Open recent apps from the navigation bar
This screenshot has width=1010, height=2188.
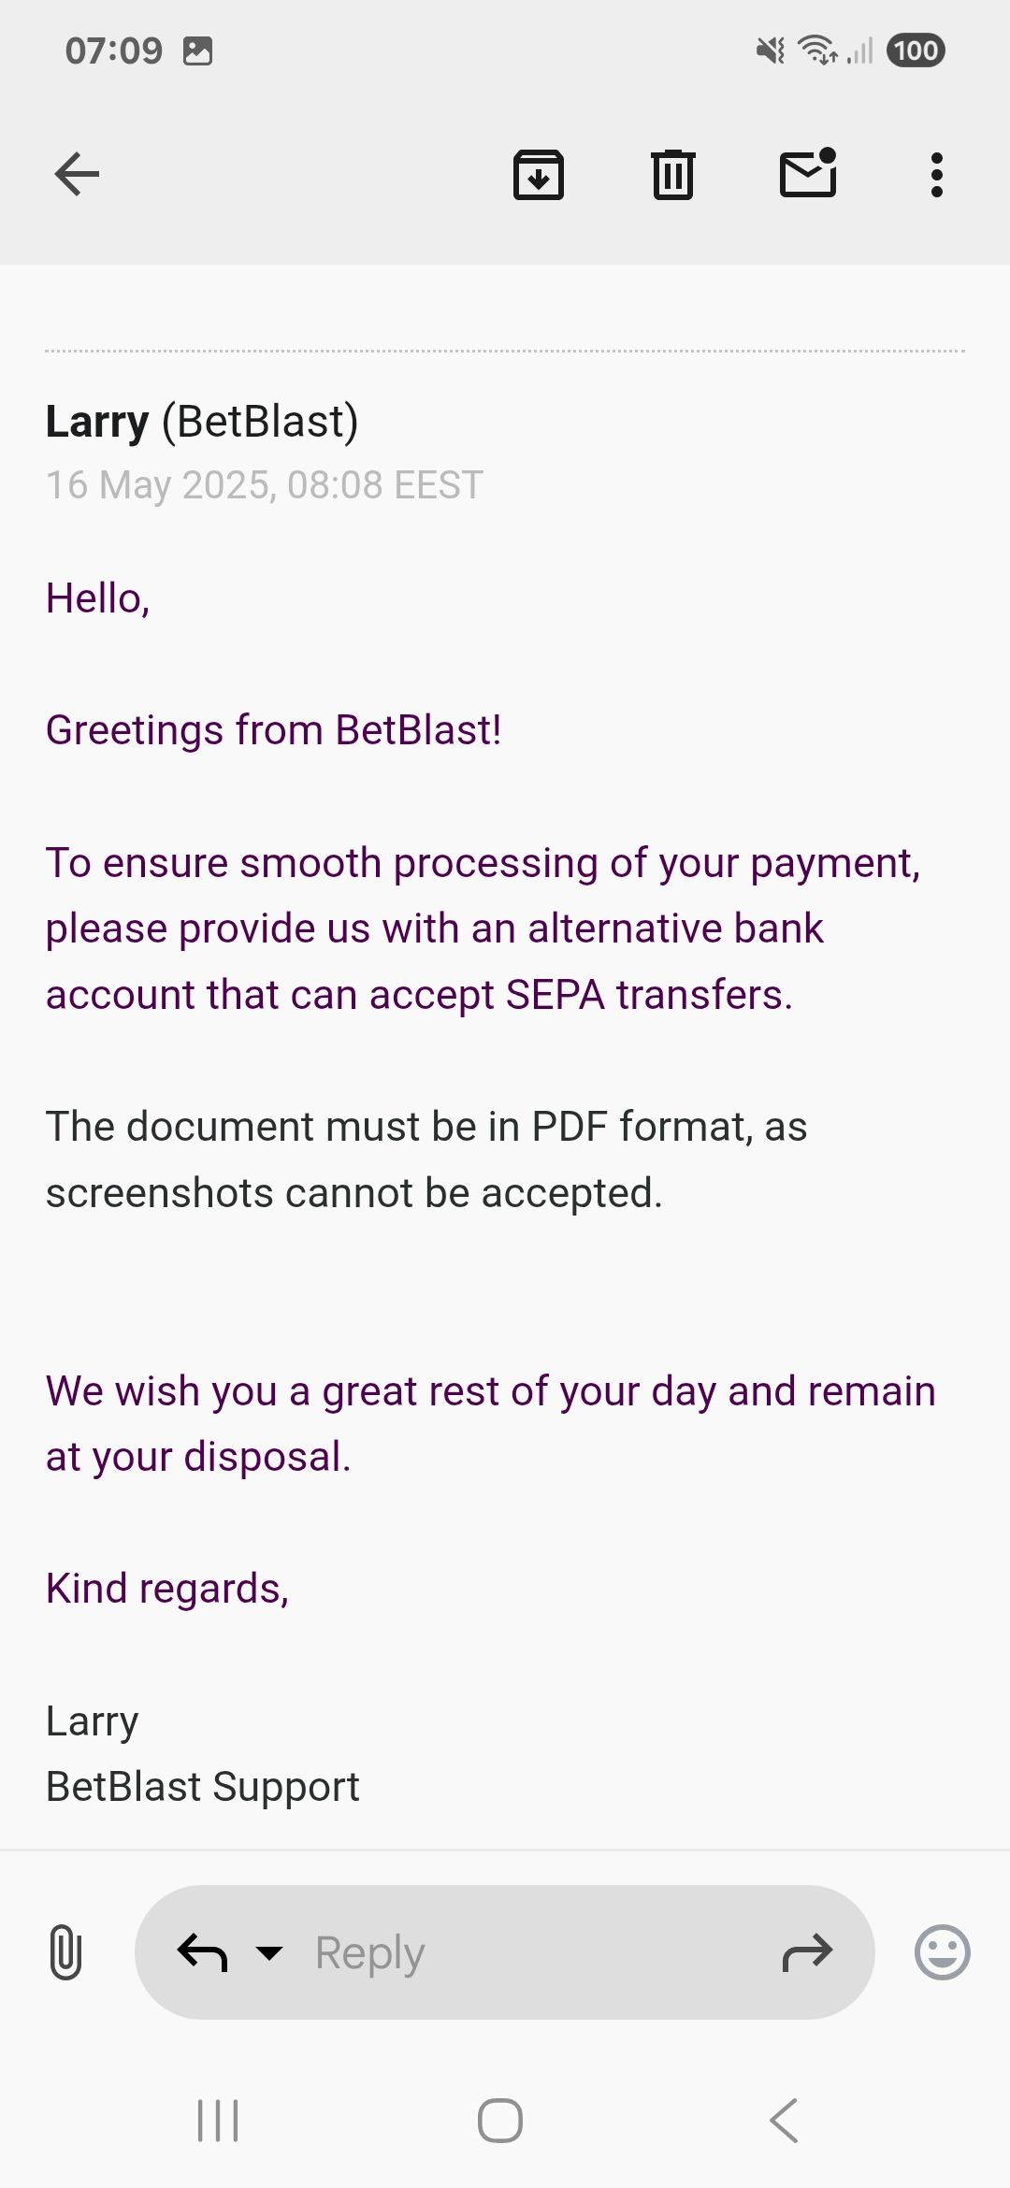[219, 2121]
